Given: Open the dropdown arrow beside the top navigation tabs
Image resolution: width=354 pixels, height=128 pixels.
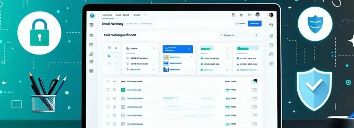Looking at the screenshot, I should point(145,15).
